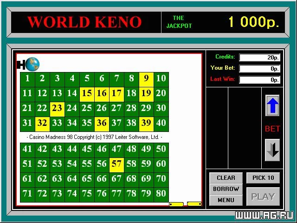Open the MENU button
This screenshot has width=297, height=223.
pyautogui.click(x=226, y=200)
